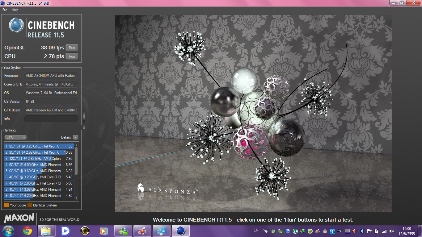Select ranking entry 7 Intel Core i7 2.80 GHz
Viewport: 422px width, 237px height.
pos(39,183)
